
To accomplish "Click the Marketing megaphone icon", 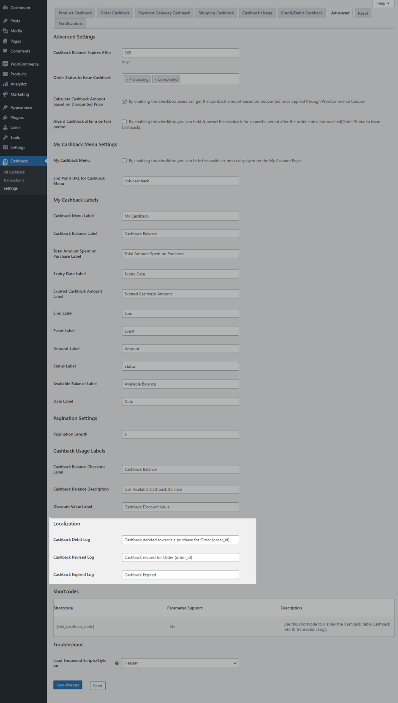I will click(x=5, y=94).
